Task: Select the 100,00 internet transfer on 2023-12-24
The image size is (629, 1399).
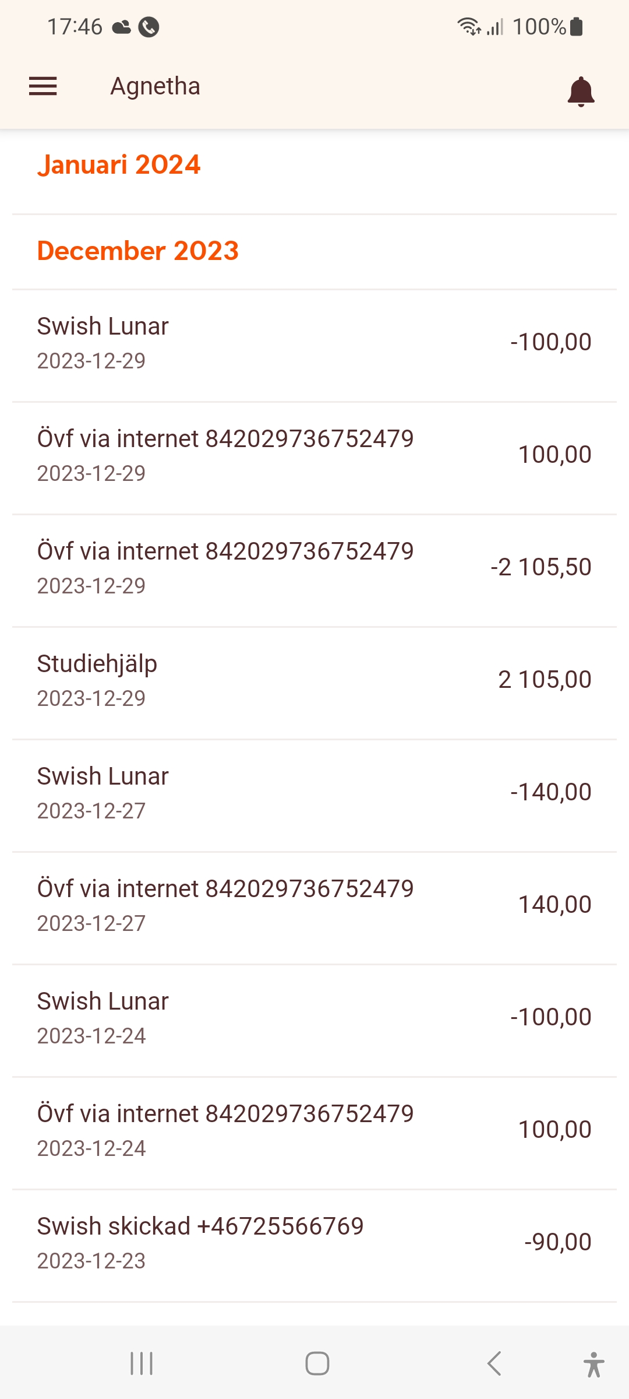Action: point(314,1130)
